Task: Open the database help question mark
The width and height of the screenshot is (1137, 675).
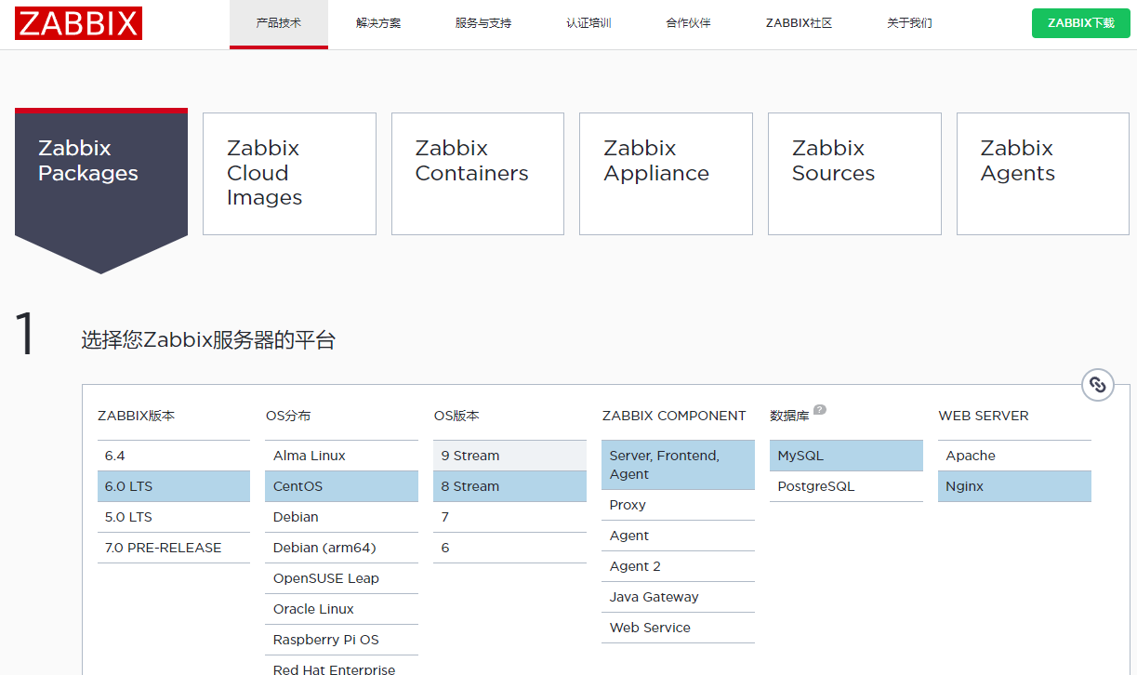Action: (820, 409)
